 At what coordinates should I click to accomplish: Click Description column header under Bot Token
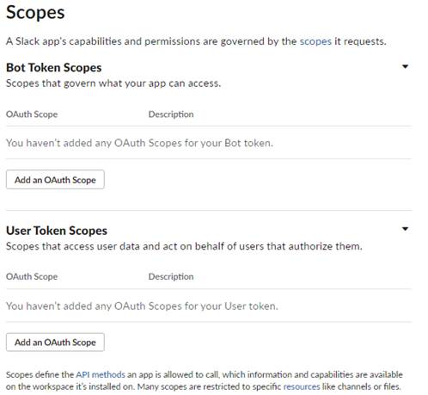point(171,114)
